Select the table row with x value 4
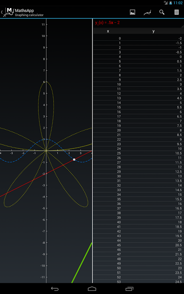The width and height of the screenshot is (184, 294). pos(138,56)
